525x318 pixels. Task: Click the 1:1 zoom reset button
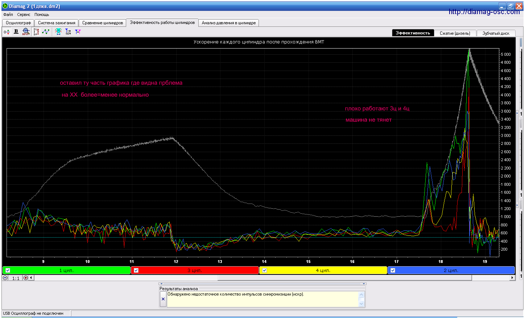pos(16,278)
